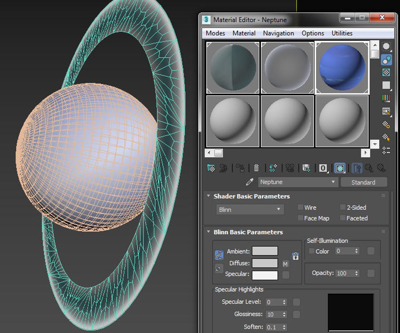Screen dimensions: 400x333
Task: Pick material from object with the eyedropper
Action: click(x=250, y=182)
